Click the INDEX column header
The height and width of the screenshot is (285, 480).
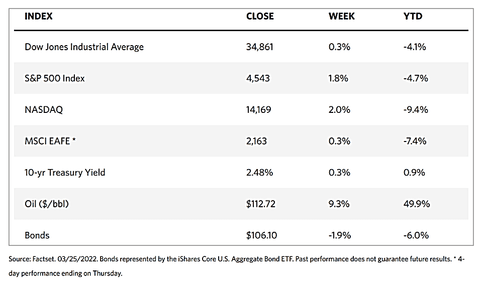39,17
